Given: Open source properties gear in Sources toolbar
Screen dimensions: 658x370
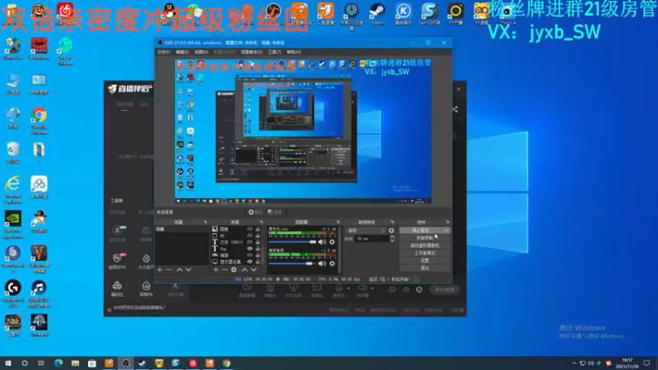Looking at the screenshot, I should pos(234,270).
